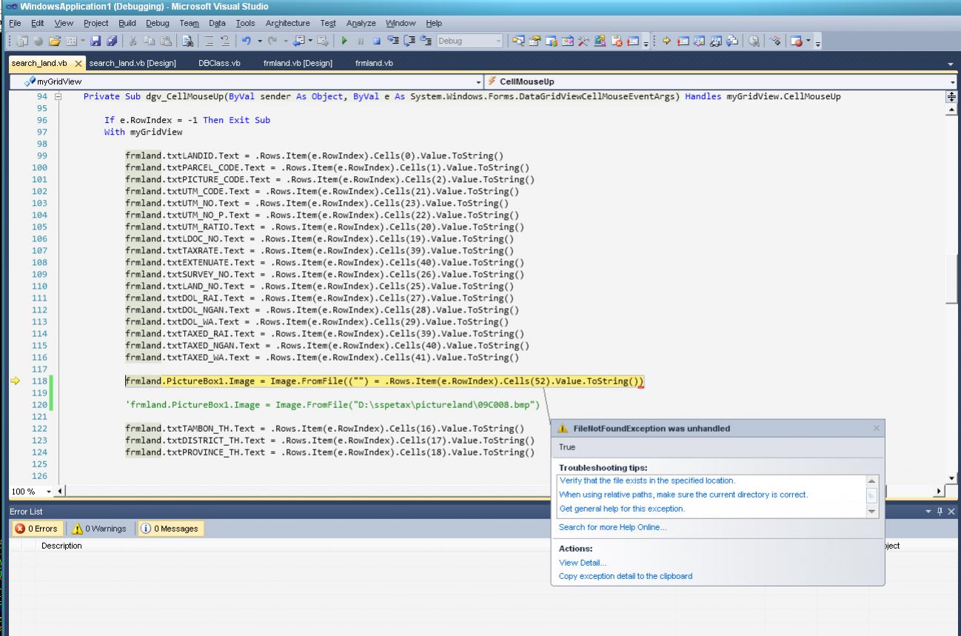Switch to the DBClass.vb tab
Screen dimensions: 961x636
point(219,63)
